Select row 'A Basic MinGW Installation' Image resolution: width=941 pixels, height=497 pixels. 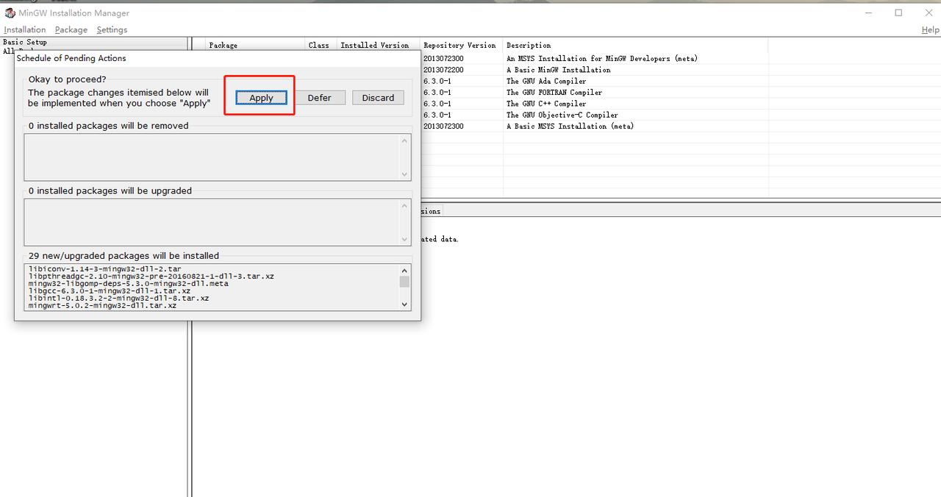558,70
